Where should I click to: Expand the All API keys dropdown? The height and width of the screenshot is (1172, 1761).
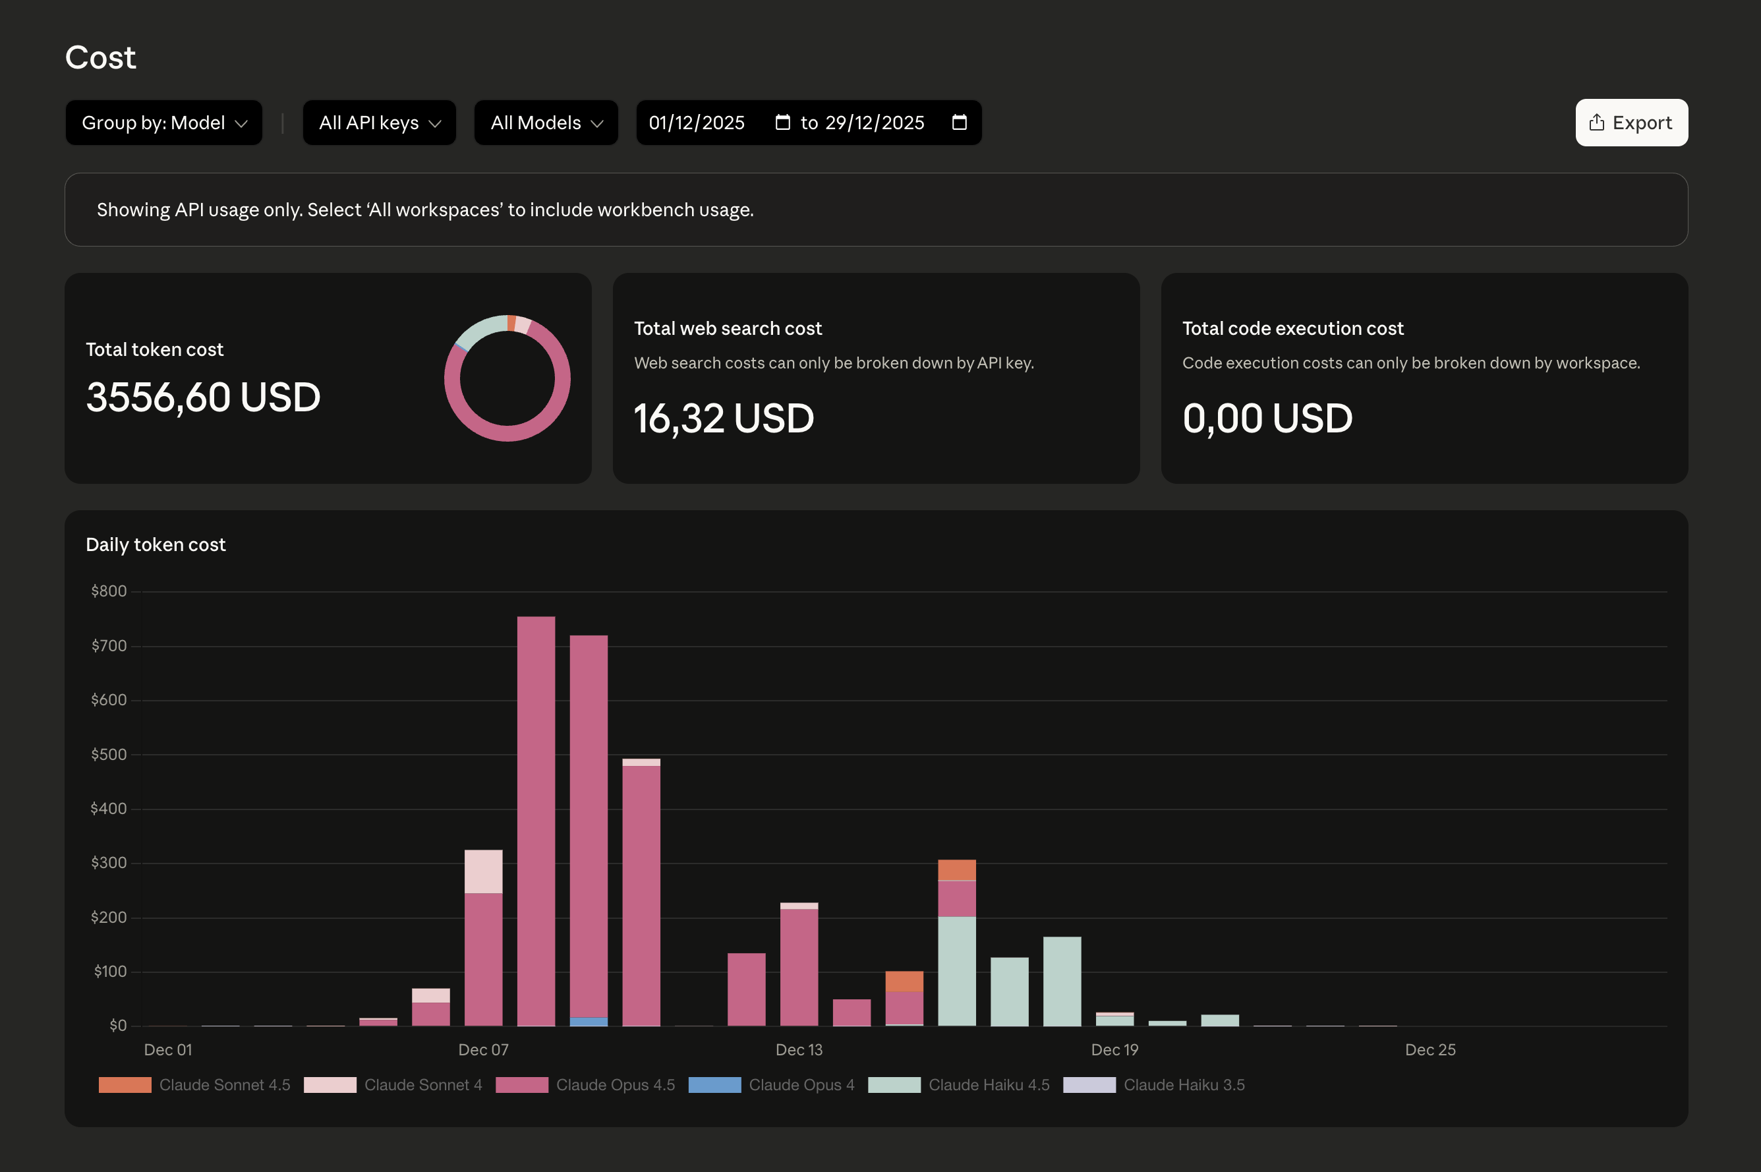click(379, 123)
